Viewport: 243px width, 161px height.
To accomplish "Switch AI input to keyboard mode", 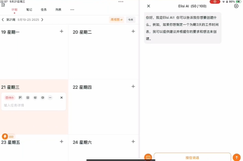I will click(148, 157).
